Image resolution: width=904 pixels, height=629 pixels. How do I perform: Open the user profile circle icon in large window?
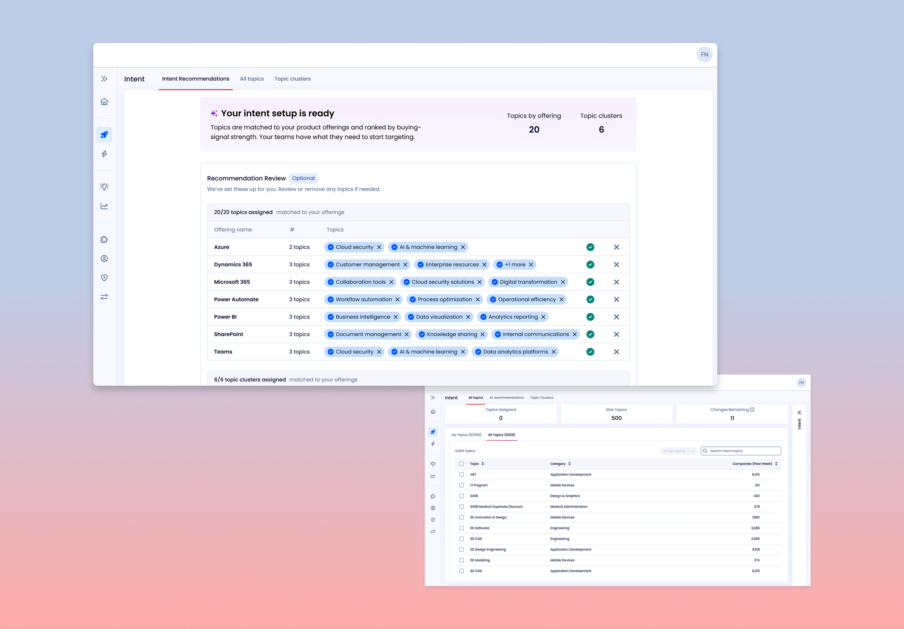[x=104, y=258]
